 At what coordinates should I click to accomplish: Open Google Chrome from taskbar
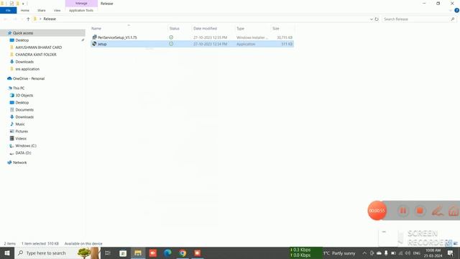tap(183, 253)
